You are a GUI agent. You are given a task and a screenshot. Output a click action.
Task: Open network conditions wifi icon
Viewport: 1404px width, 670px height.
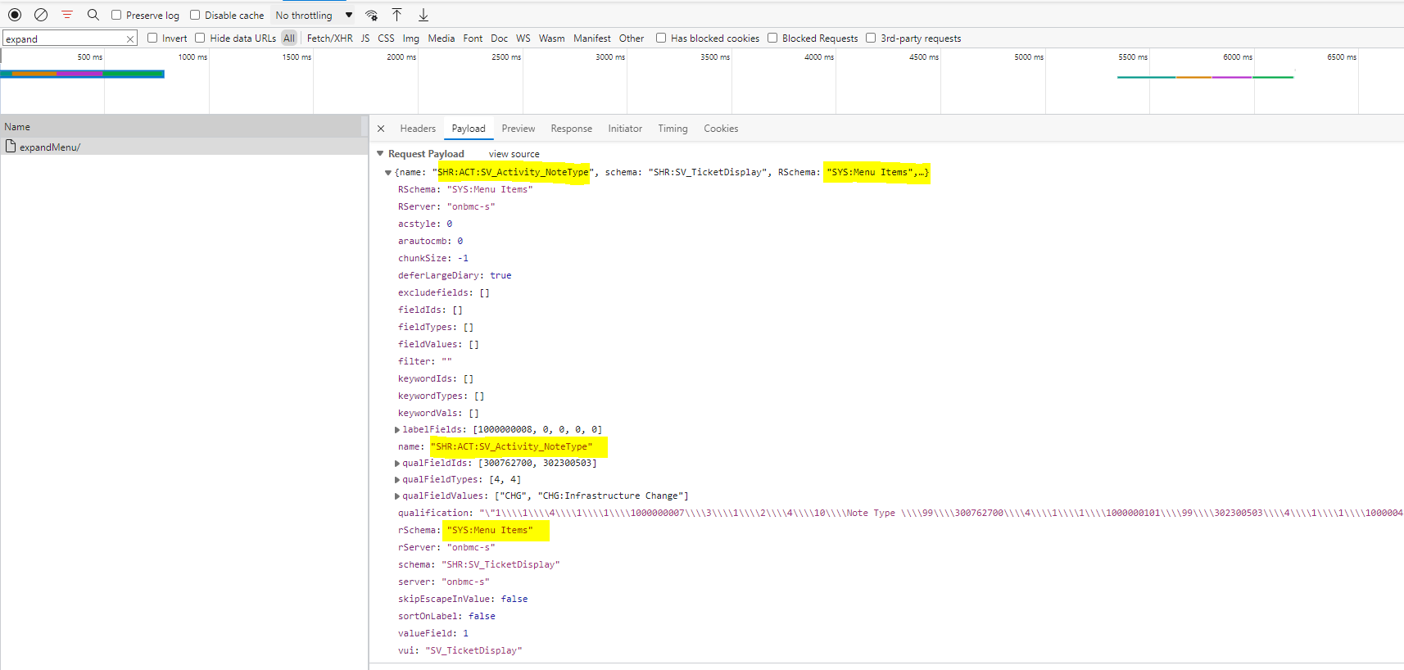[x=372, y=15]
